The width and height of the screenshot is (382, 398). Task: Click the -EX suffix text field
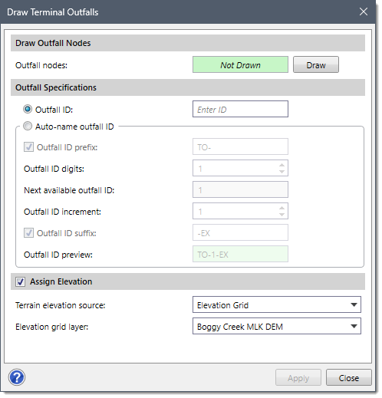tap(240, 232)
